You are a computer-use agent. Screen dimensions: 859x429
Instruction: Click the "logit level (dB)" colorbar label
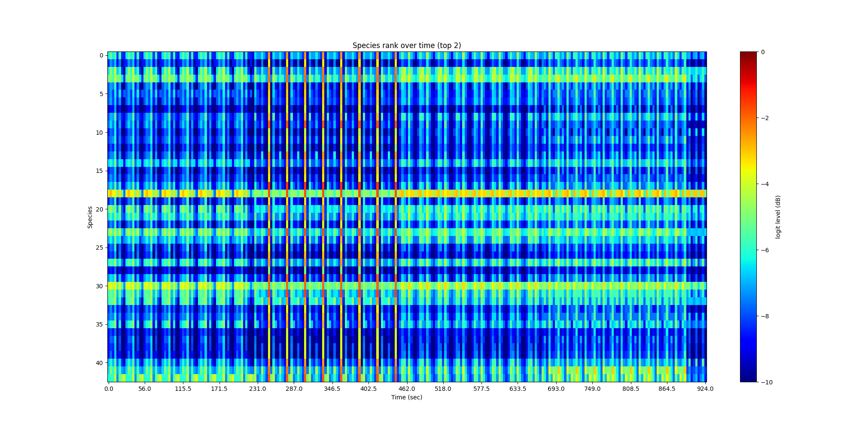pos(778,217)
